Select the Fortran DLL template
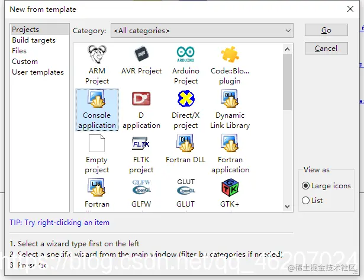 [x=186, y=149]
